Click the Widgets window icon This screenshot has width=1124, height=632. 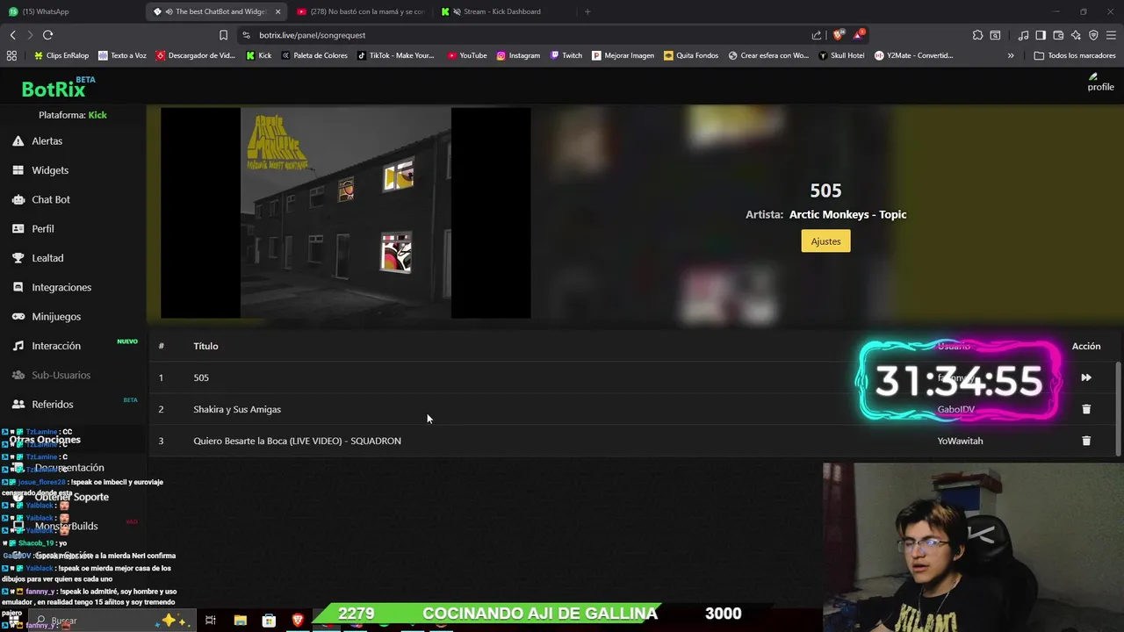coord(18,170)
